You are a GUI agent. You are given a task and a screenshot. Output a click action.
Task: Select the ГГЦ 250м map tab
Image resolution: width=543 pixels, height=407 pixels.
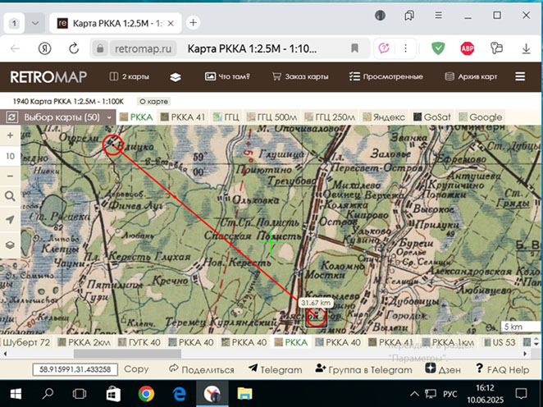pyautogui.click(x=330, y=117)
